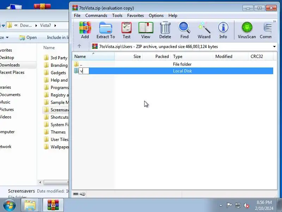Image resolution: width=282 pixels, height=212 pixels.
Task: Select the Shortcuts folder in Explorer
Action: 56,117
